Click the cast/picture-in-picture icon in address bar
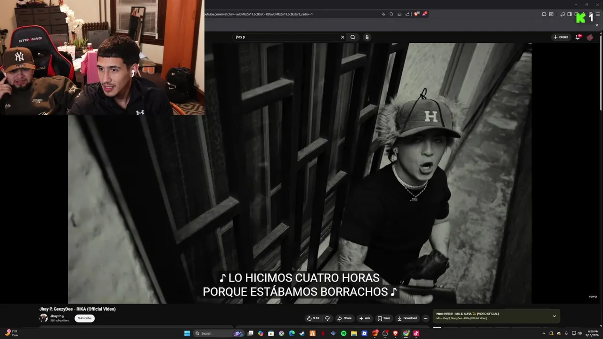The height and width of the screenshot is (339, 603). tap(399, 14)
